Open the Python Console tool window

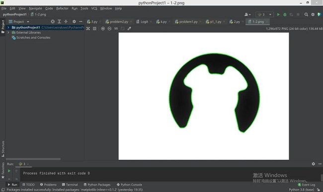(129, 185)
